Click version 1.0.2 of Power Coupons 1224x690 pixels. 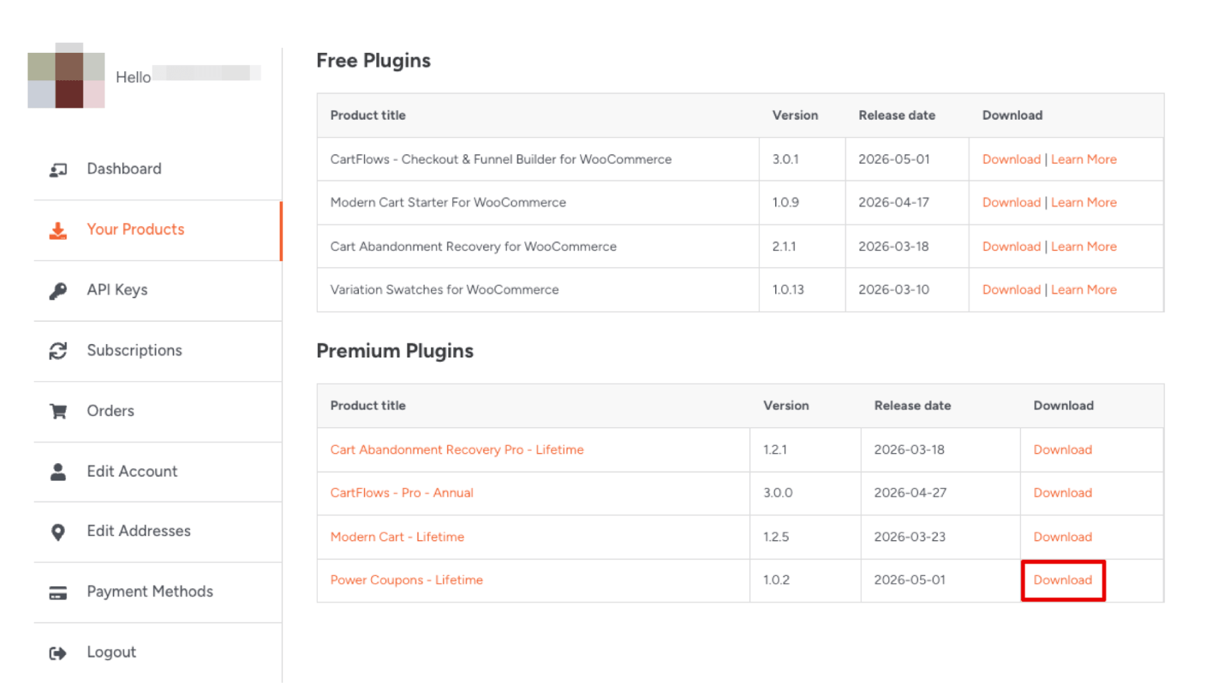click(x=776, y=580)
